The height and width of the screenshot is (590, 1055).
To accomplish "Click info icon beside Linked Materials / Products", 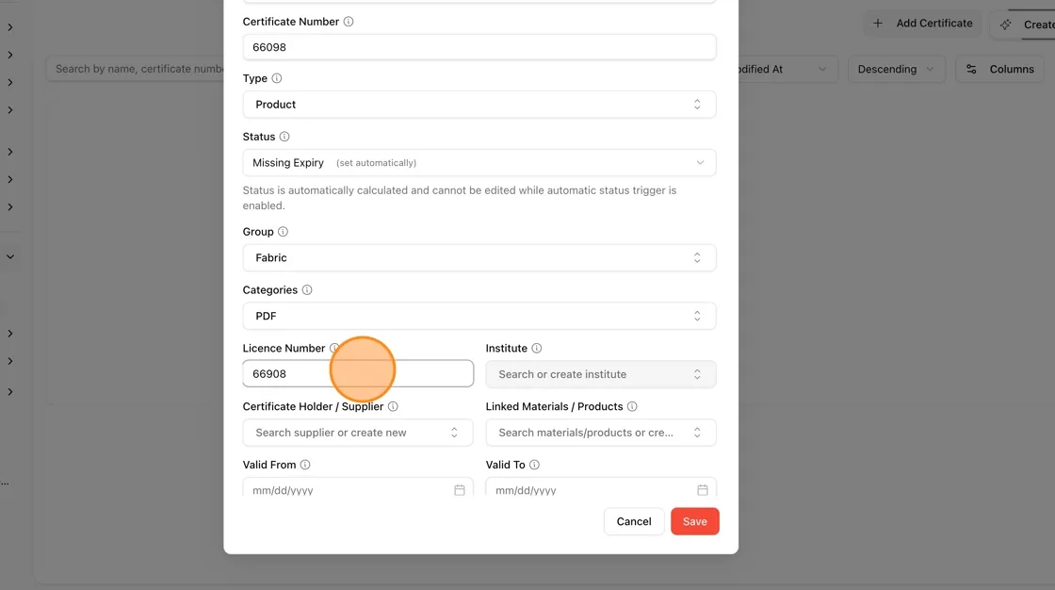I will pyautogui.click(x=632, y=407).
